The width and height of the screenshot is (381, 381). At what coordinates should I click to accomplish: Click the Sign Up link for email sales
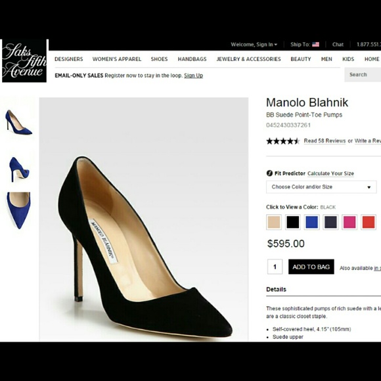[193, 76]
